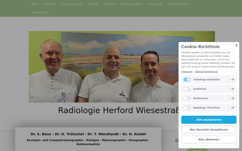
Task: Click the Alle ablehnen button
Action: point(209,139)
